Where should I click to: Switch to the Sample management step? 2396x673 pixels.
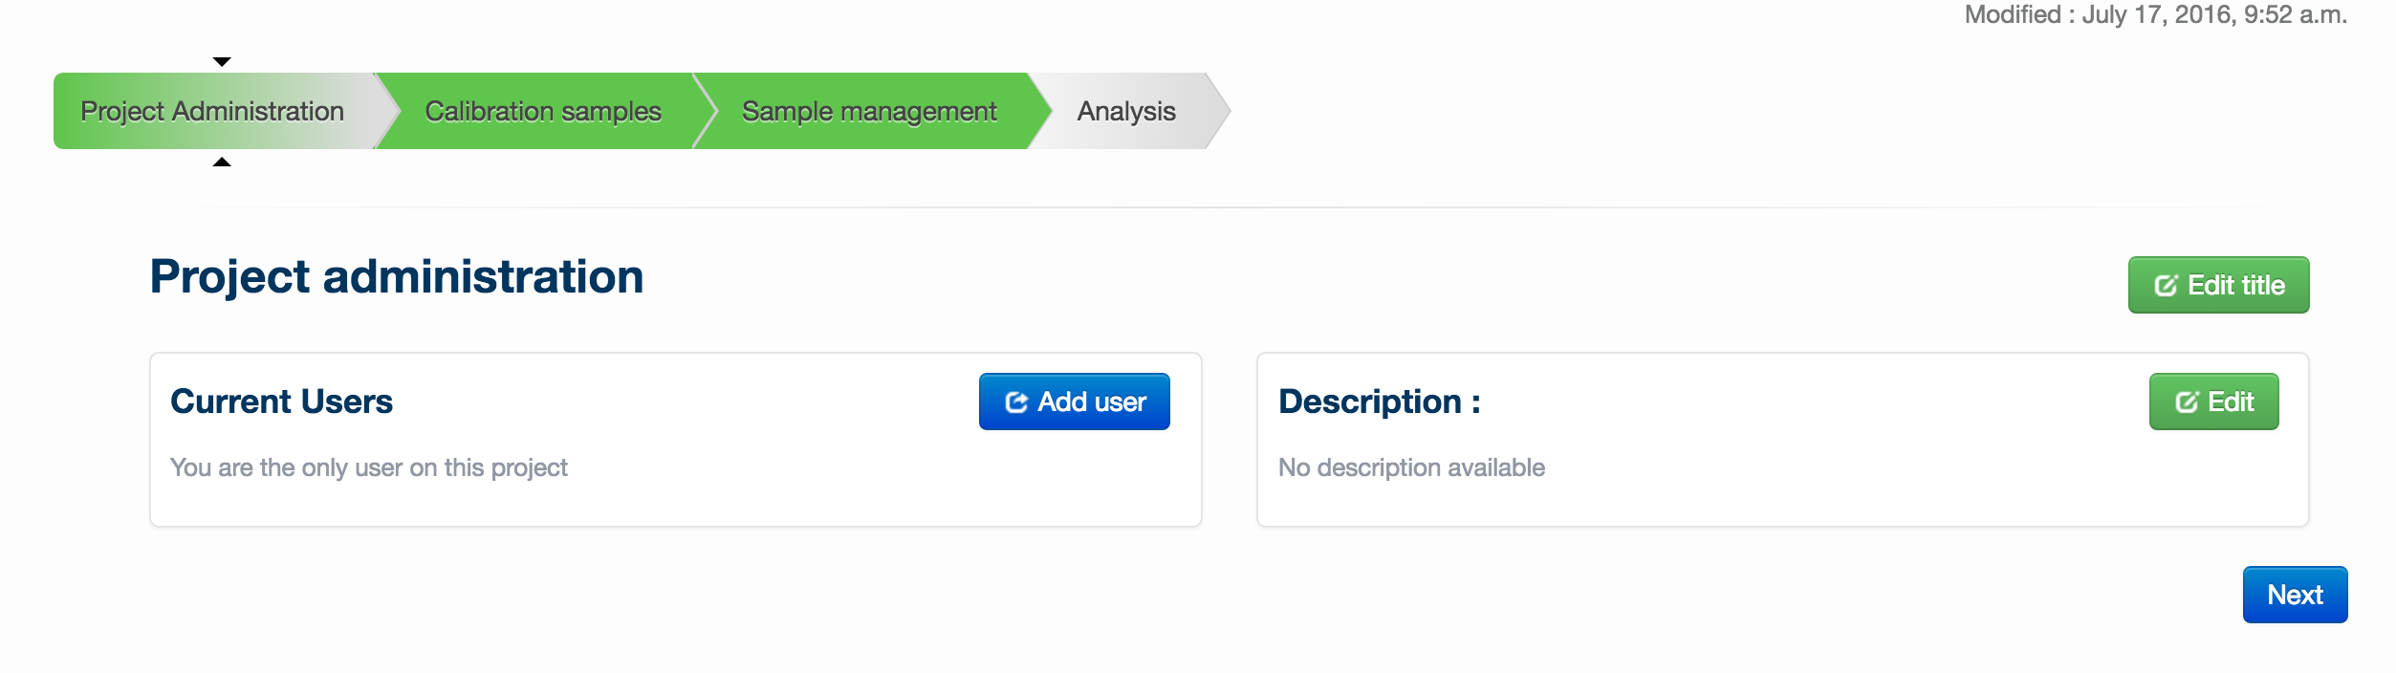(869, 111)
